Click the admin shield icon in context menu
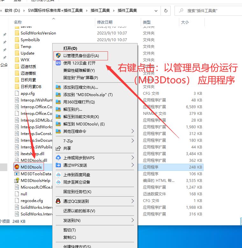This screenshot has width=242, height=248. pos(58,56)
